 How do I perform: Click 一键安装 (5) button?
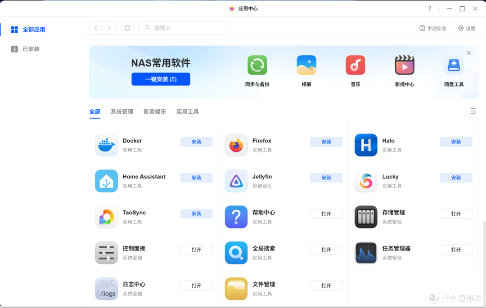[x=161, y=79]
